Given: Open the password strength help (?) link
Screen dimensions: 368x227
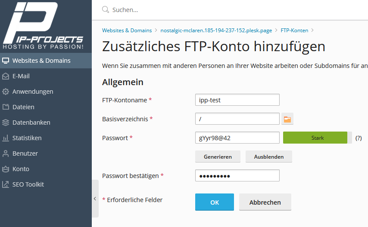Looking at the screenshot, I should (x=359, y=138).
